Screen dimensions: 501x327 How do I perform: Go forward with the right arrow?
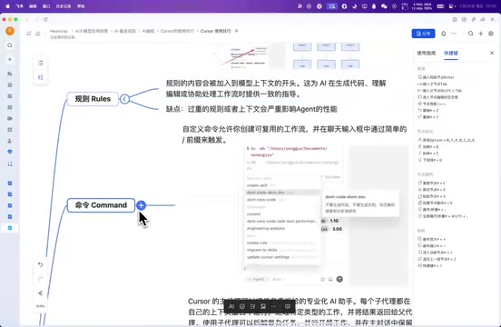[x=35, y=19]
